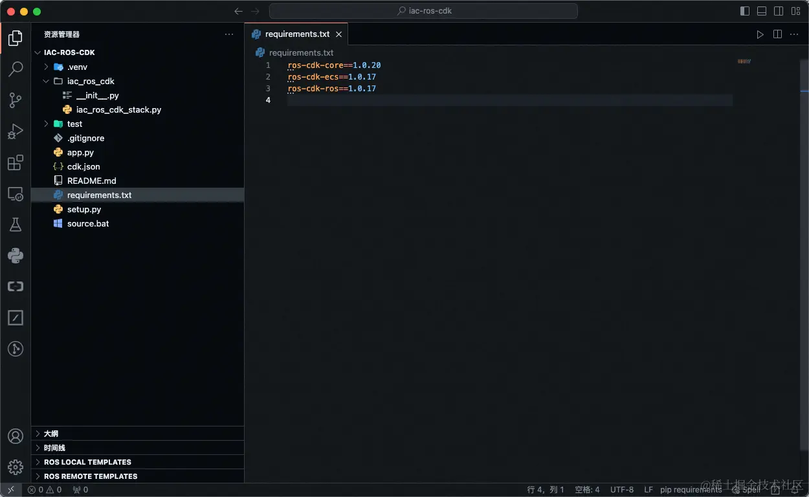Screen dimensions: 809x497
Task: Open editor More Actions ellipsis
Action: pos(794,34)
